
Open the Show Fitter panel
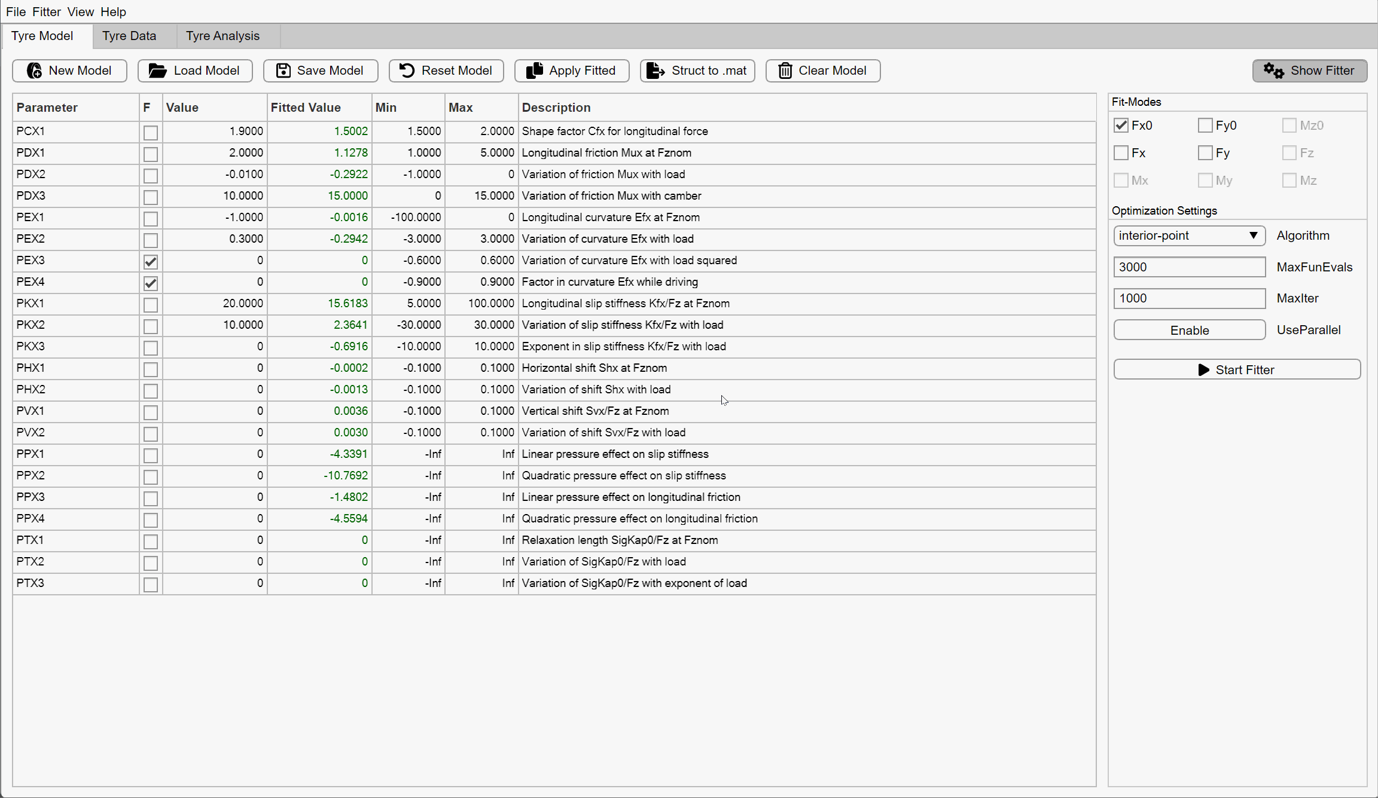tap(1309, 71)
